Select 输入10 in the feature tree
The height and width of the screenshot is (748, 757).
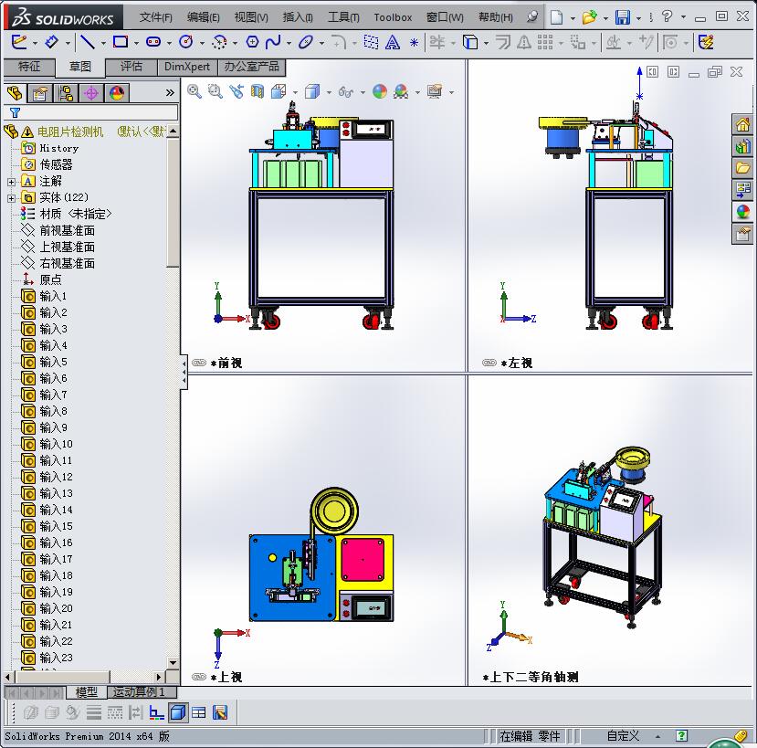[56, 444]
